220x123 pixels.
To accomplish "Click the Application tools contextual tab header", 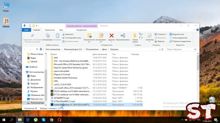I will coord(81,26).
